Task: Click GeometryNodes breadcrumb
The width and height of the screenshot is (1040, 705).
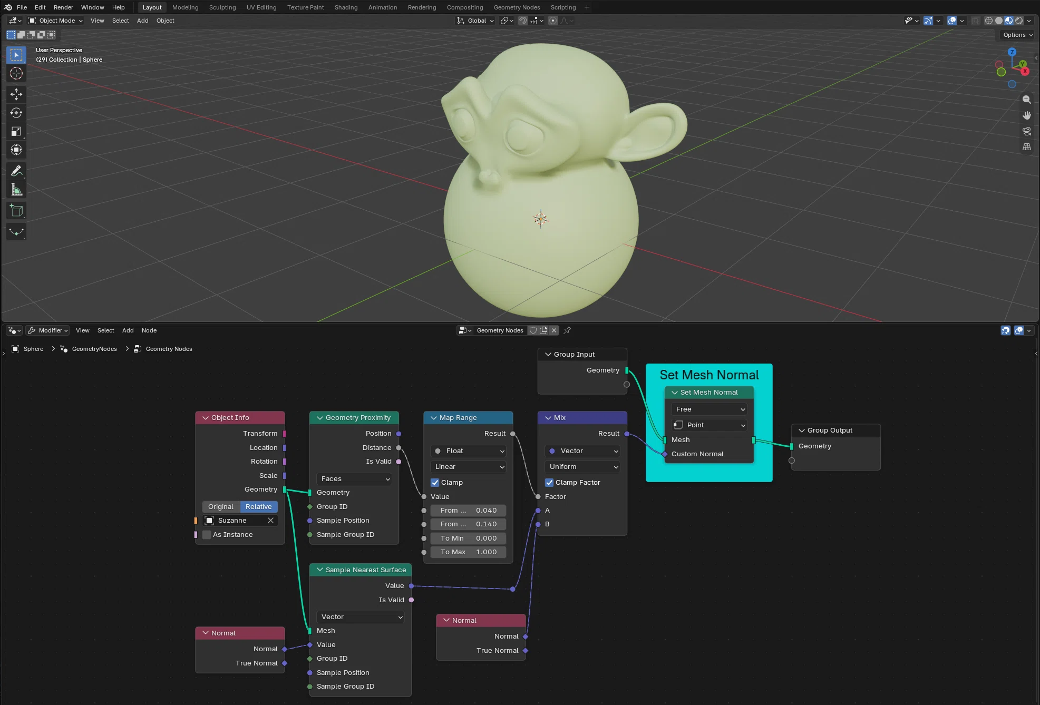Action: click(x=94, y=349)
